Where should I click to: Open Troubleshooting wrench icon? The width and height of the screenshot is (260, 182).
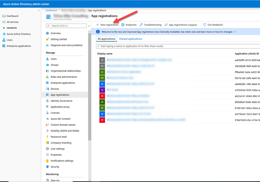click(x=141, y=25)
